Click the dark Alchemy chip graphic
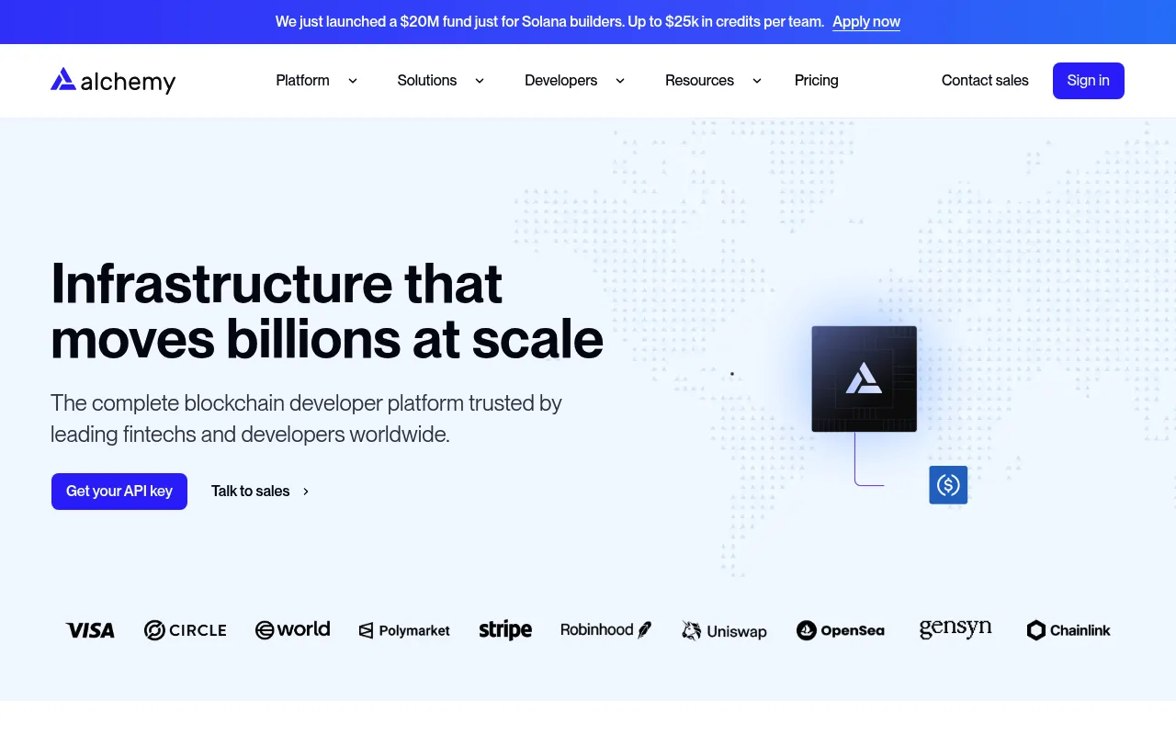The image size is (1176, 735). tap(864, 379)
